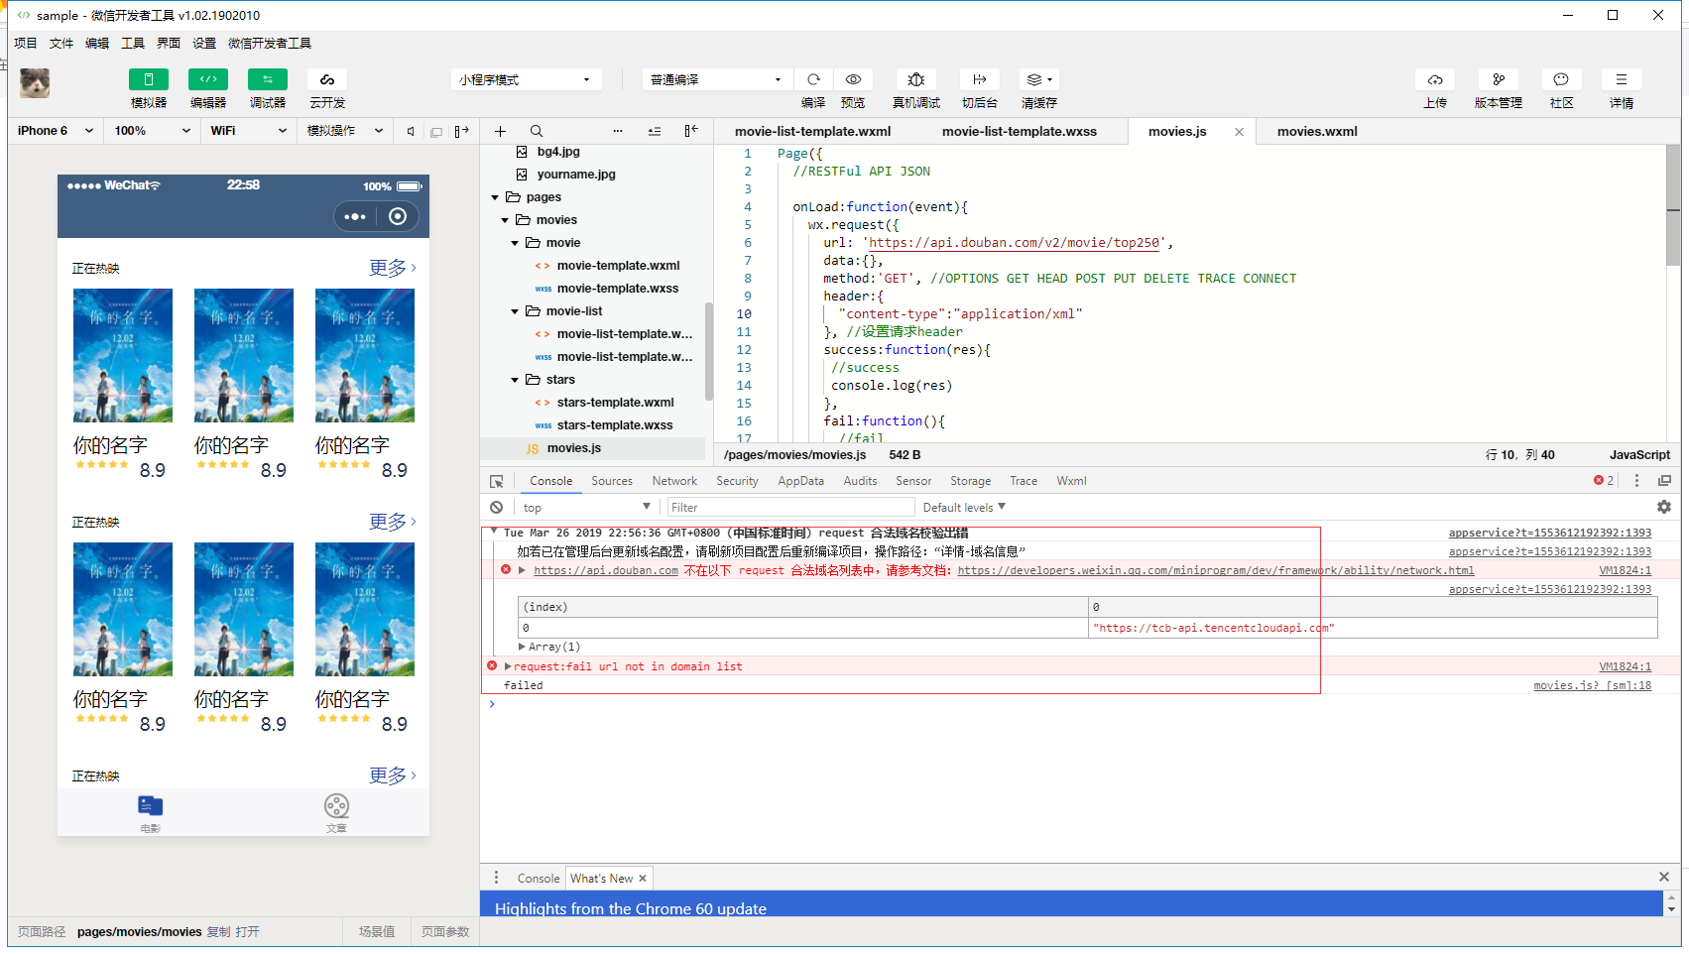Click the 复制 page path button
This screenshot has width=1689, height=954.
click(x=218, y=932)
